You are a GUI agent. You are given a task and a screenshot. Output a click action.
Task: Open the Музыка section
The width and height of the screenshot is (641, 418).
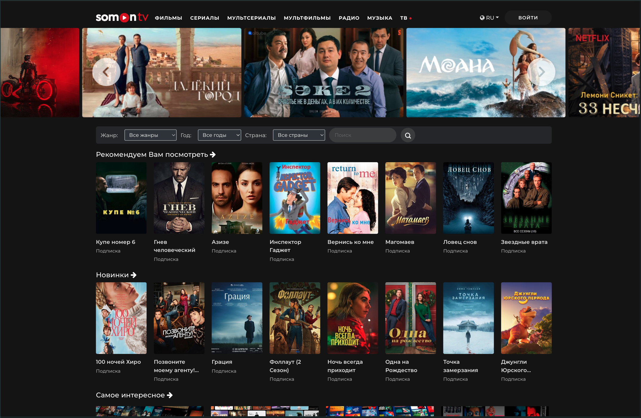click(380, 18)
